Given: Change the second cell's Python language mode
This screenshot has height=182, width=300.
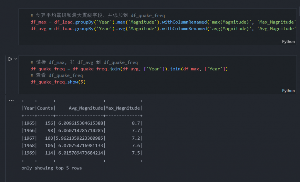Looking at the screenshot, I should point(288,91).
